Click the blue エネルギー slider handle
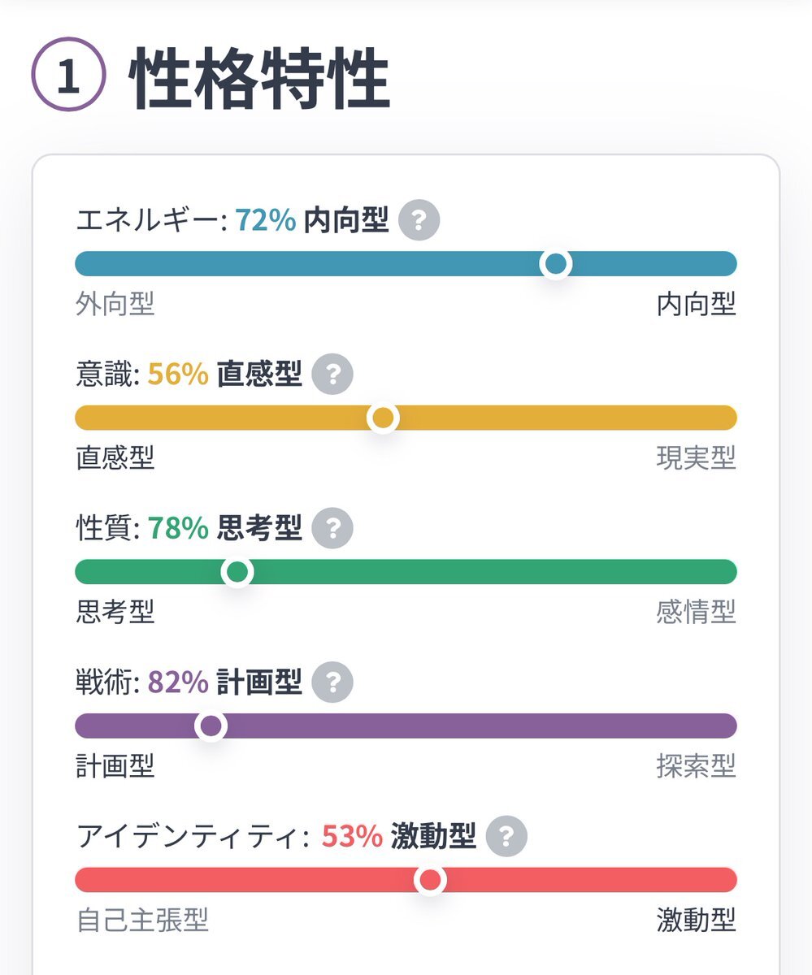This screenshot has width=812, height=975. tap(556, 264)
